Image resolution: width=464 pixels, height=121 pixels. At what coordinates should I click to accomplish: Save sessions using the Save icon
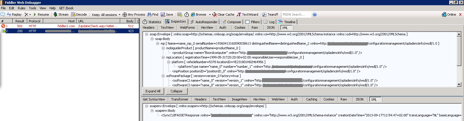pyautogui.click(x=163, y=14)
